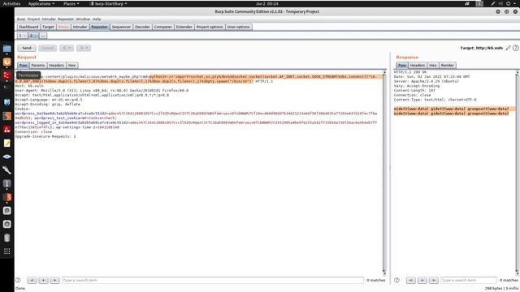520x292 pixels.
Task: Open the Metasploit icon in the dock
Action: click(7, 102)
